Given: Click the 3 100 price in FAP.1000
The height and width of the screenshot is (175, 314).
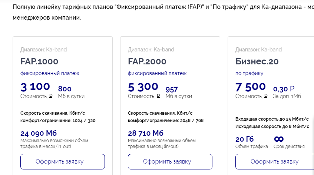Looking at the screenshot, I should 35,87.
